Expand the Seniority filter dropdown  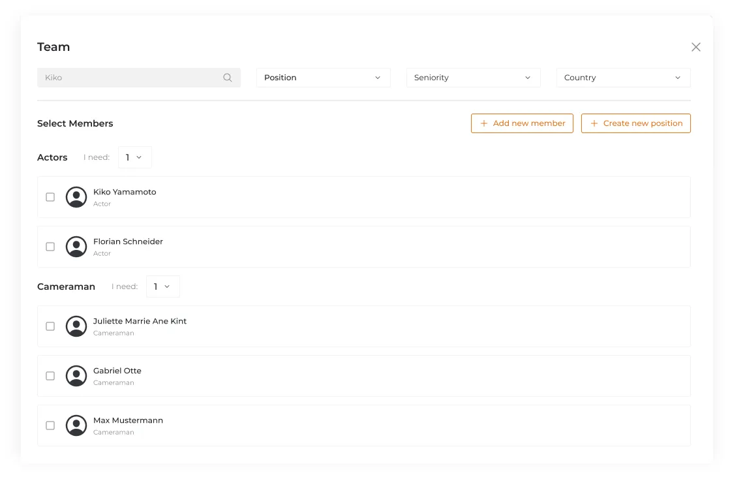tap(473, 78)
